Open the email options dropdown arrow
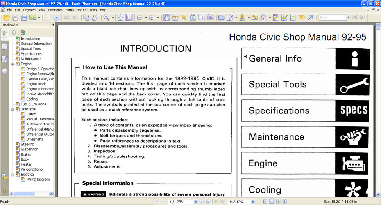 coord(39,18)
